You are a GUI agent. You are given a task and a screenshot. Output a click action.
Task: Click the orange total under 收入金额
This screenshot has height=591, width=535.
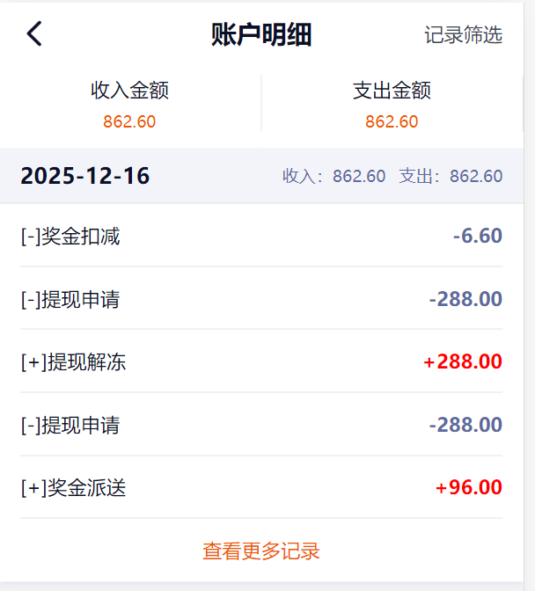click(129, 121)
